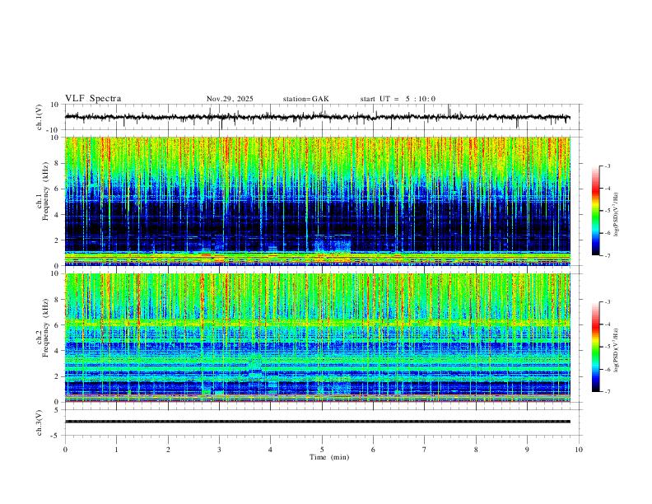This screenshot has width=652, height=504.
Task: Click the ch.1 'Frequency (kHz)' axis label
Action: coord(45,191)
